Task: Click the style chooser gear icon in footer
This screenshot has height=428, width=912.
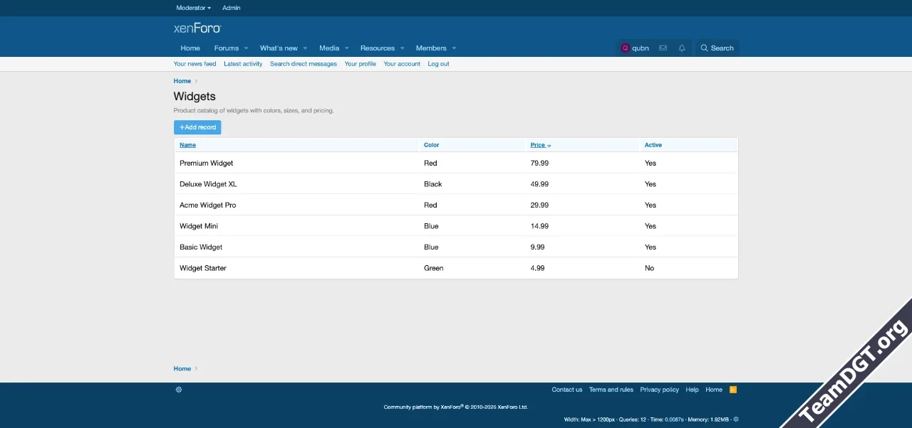Action: tap(179, 390)
